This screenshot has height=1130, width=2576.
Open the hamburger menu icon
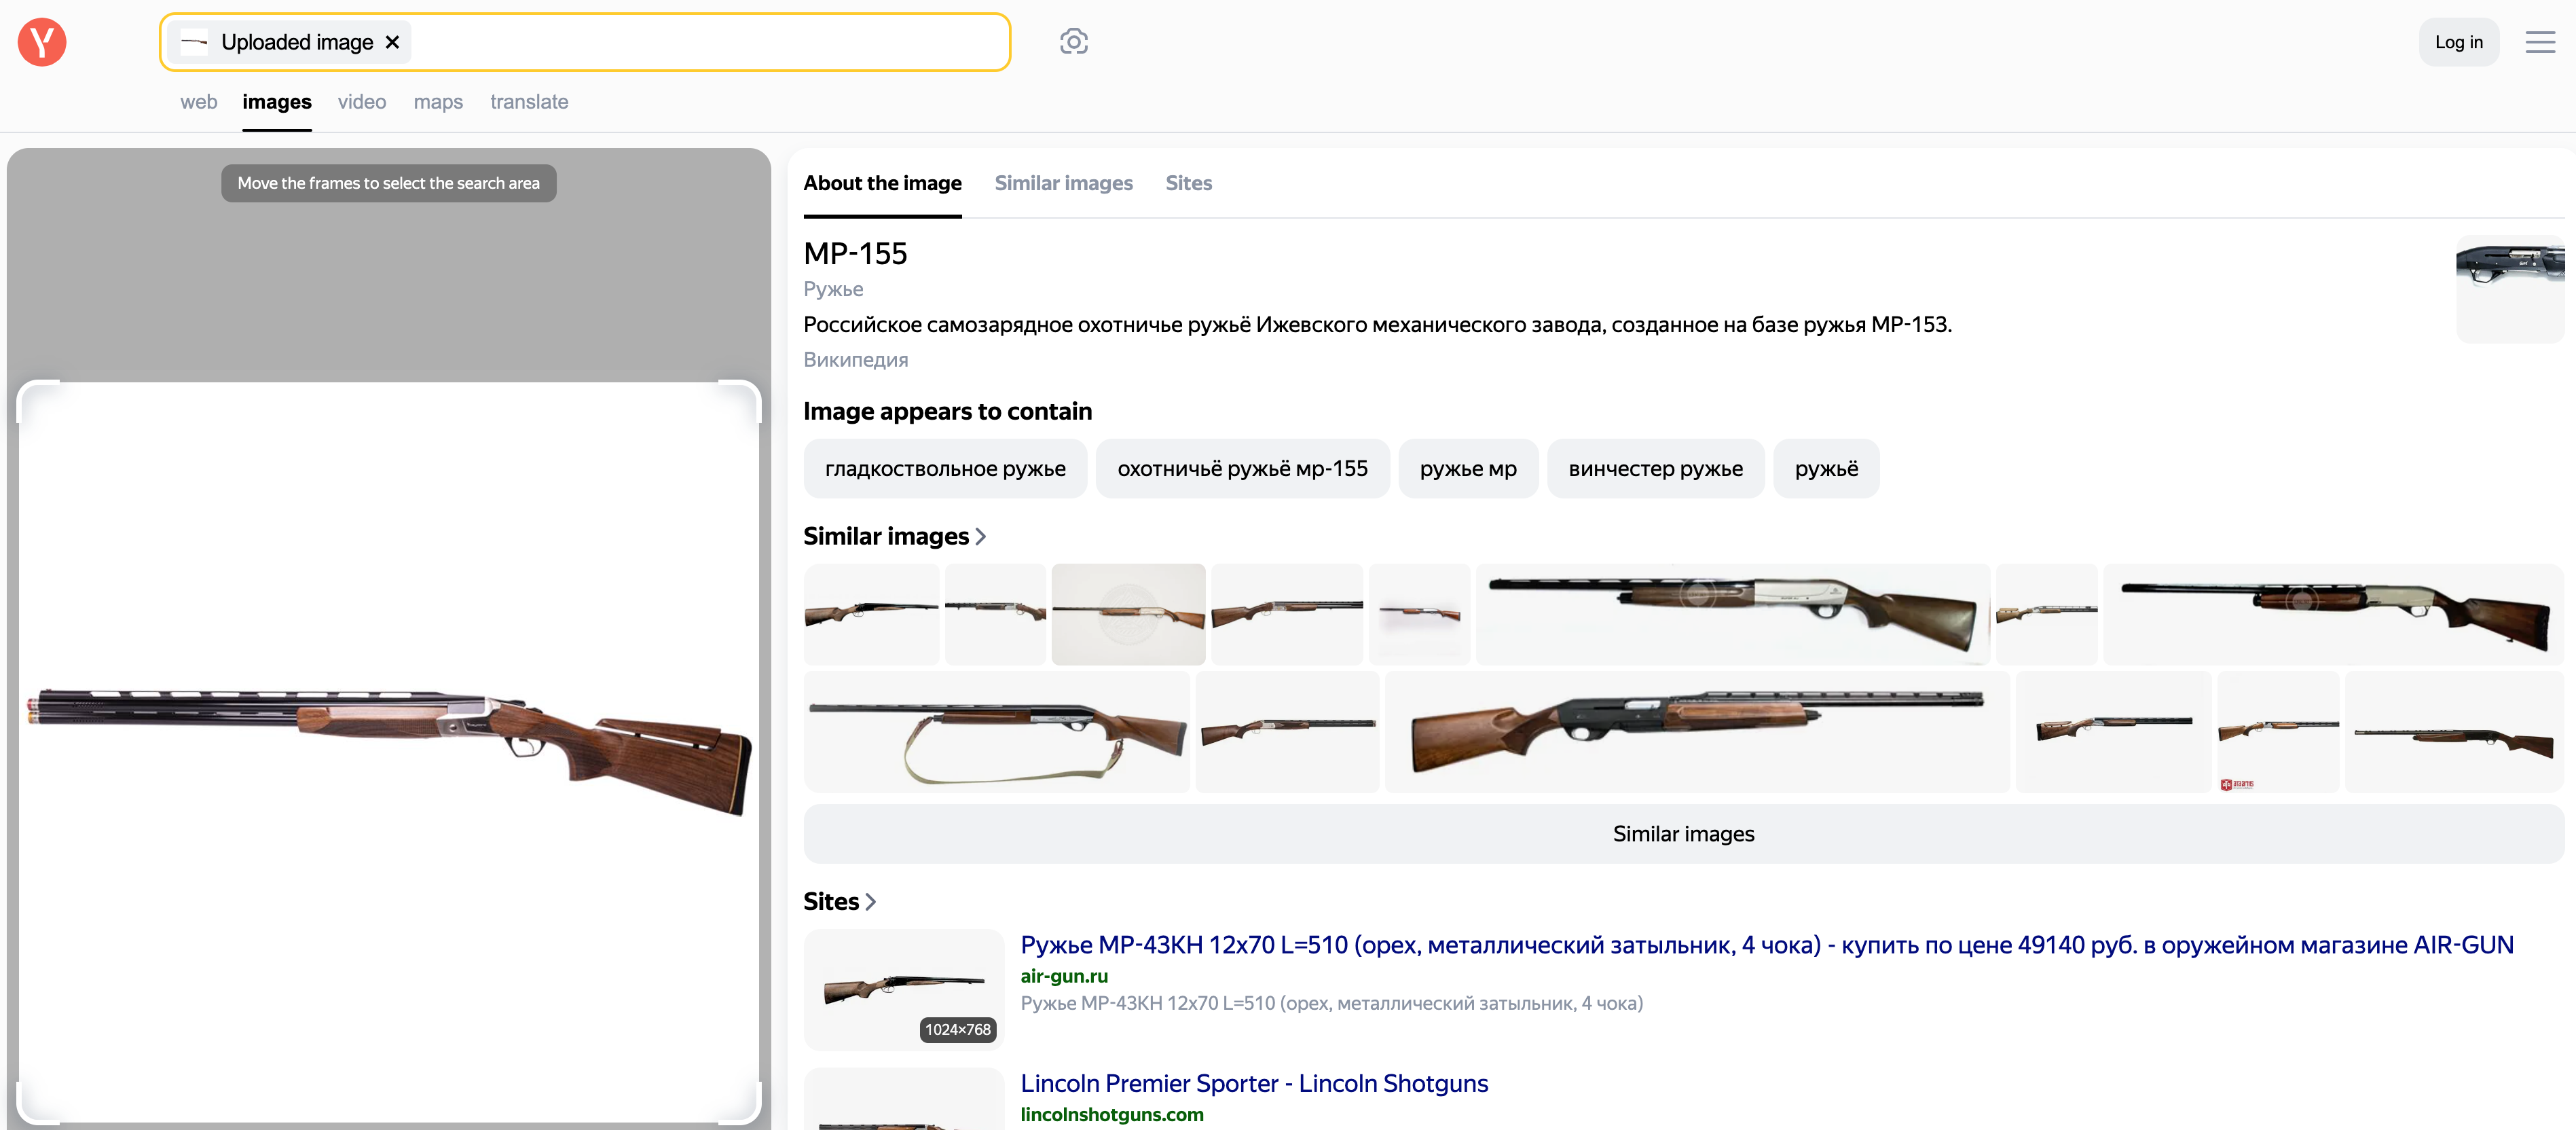pyautogui.click(x=2539, y=42)
